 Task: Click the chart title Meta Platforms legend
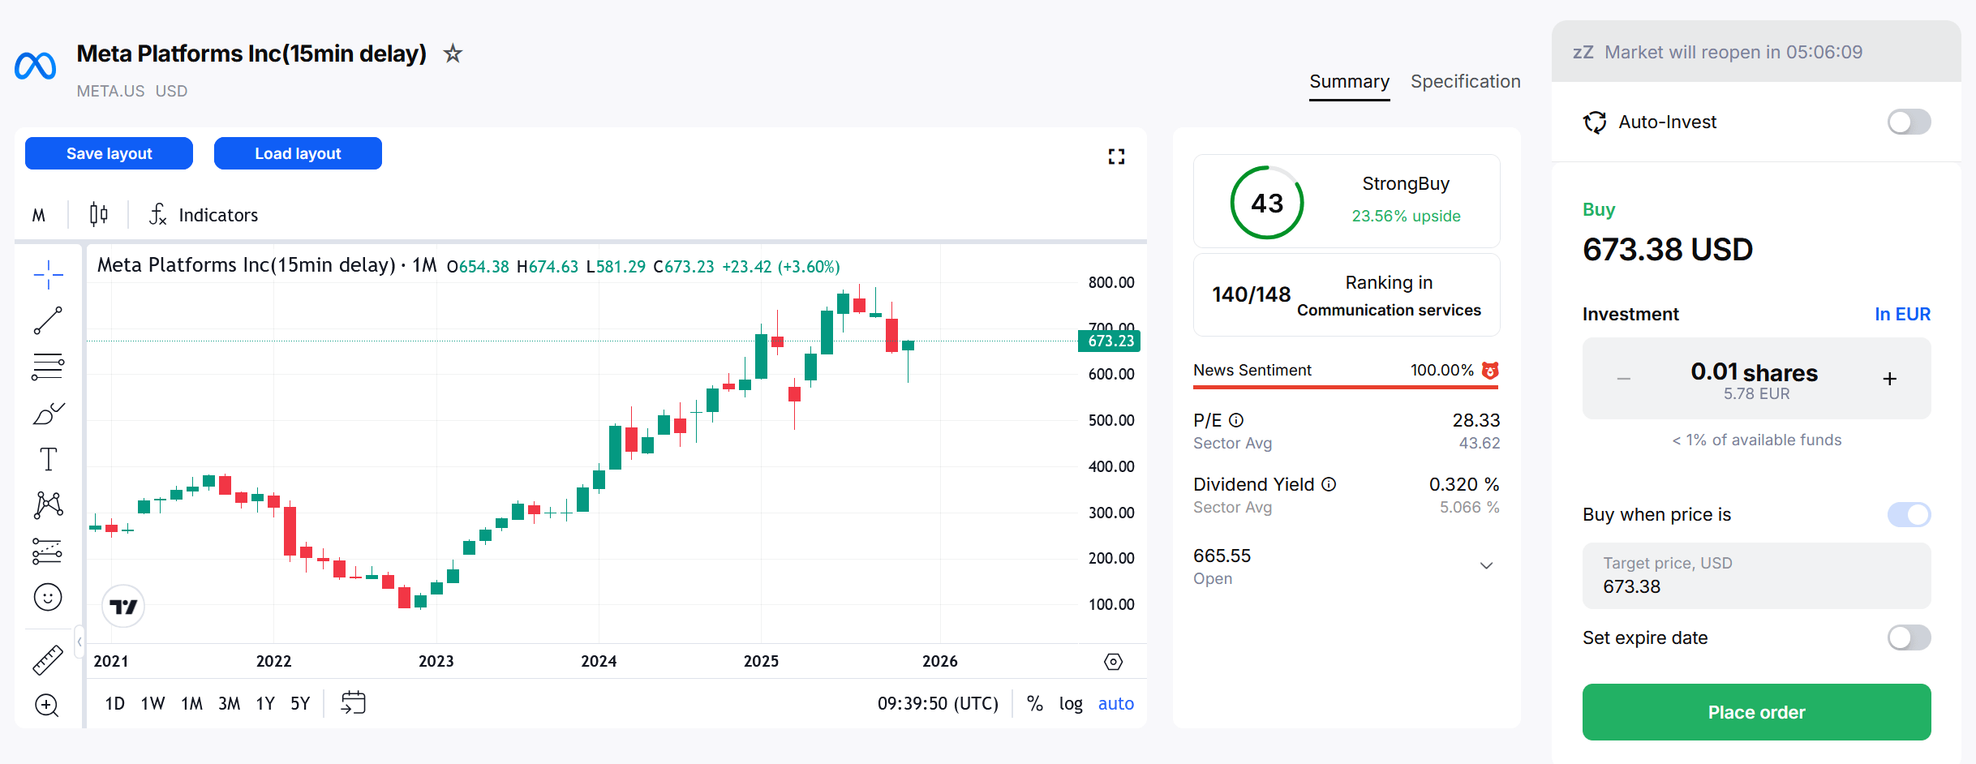(x=267, y=266)
